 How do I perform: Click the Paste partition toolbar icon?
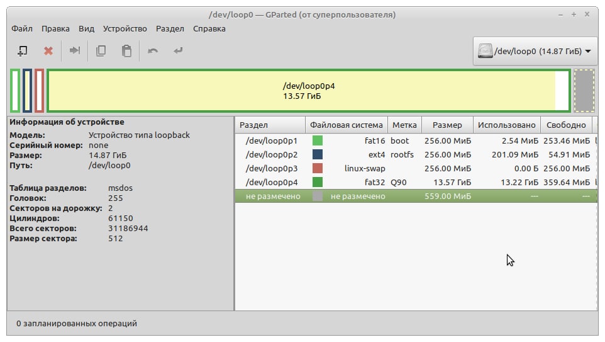click(126, 50)
